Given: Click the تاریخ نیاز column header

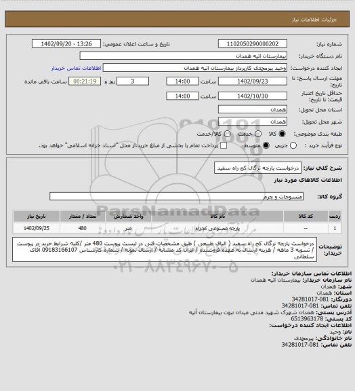Looking at the screenshot, I should click(x=37, y=216).
